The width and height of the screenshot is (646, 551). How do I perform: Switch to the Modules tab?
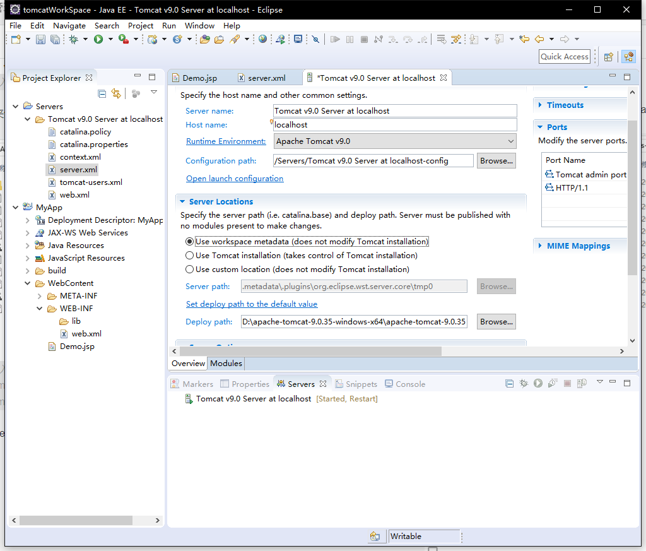(226, 364)
